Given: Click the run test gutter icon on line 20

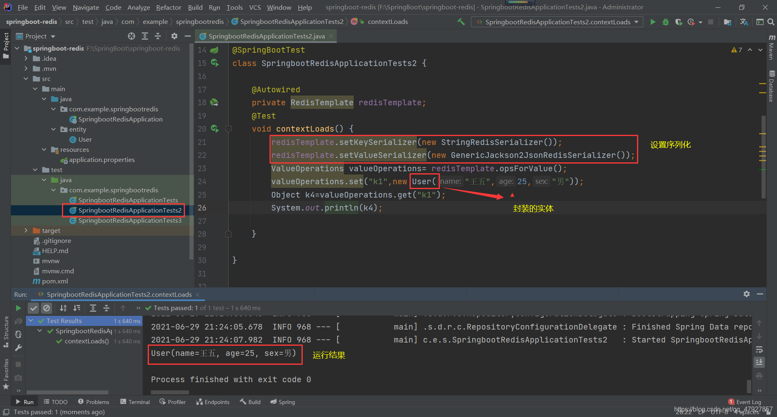Looking at the screenshot, I should (x=214, y=129).
